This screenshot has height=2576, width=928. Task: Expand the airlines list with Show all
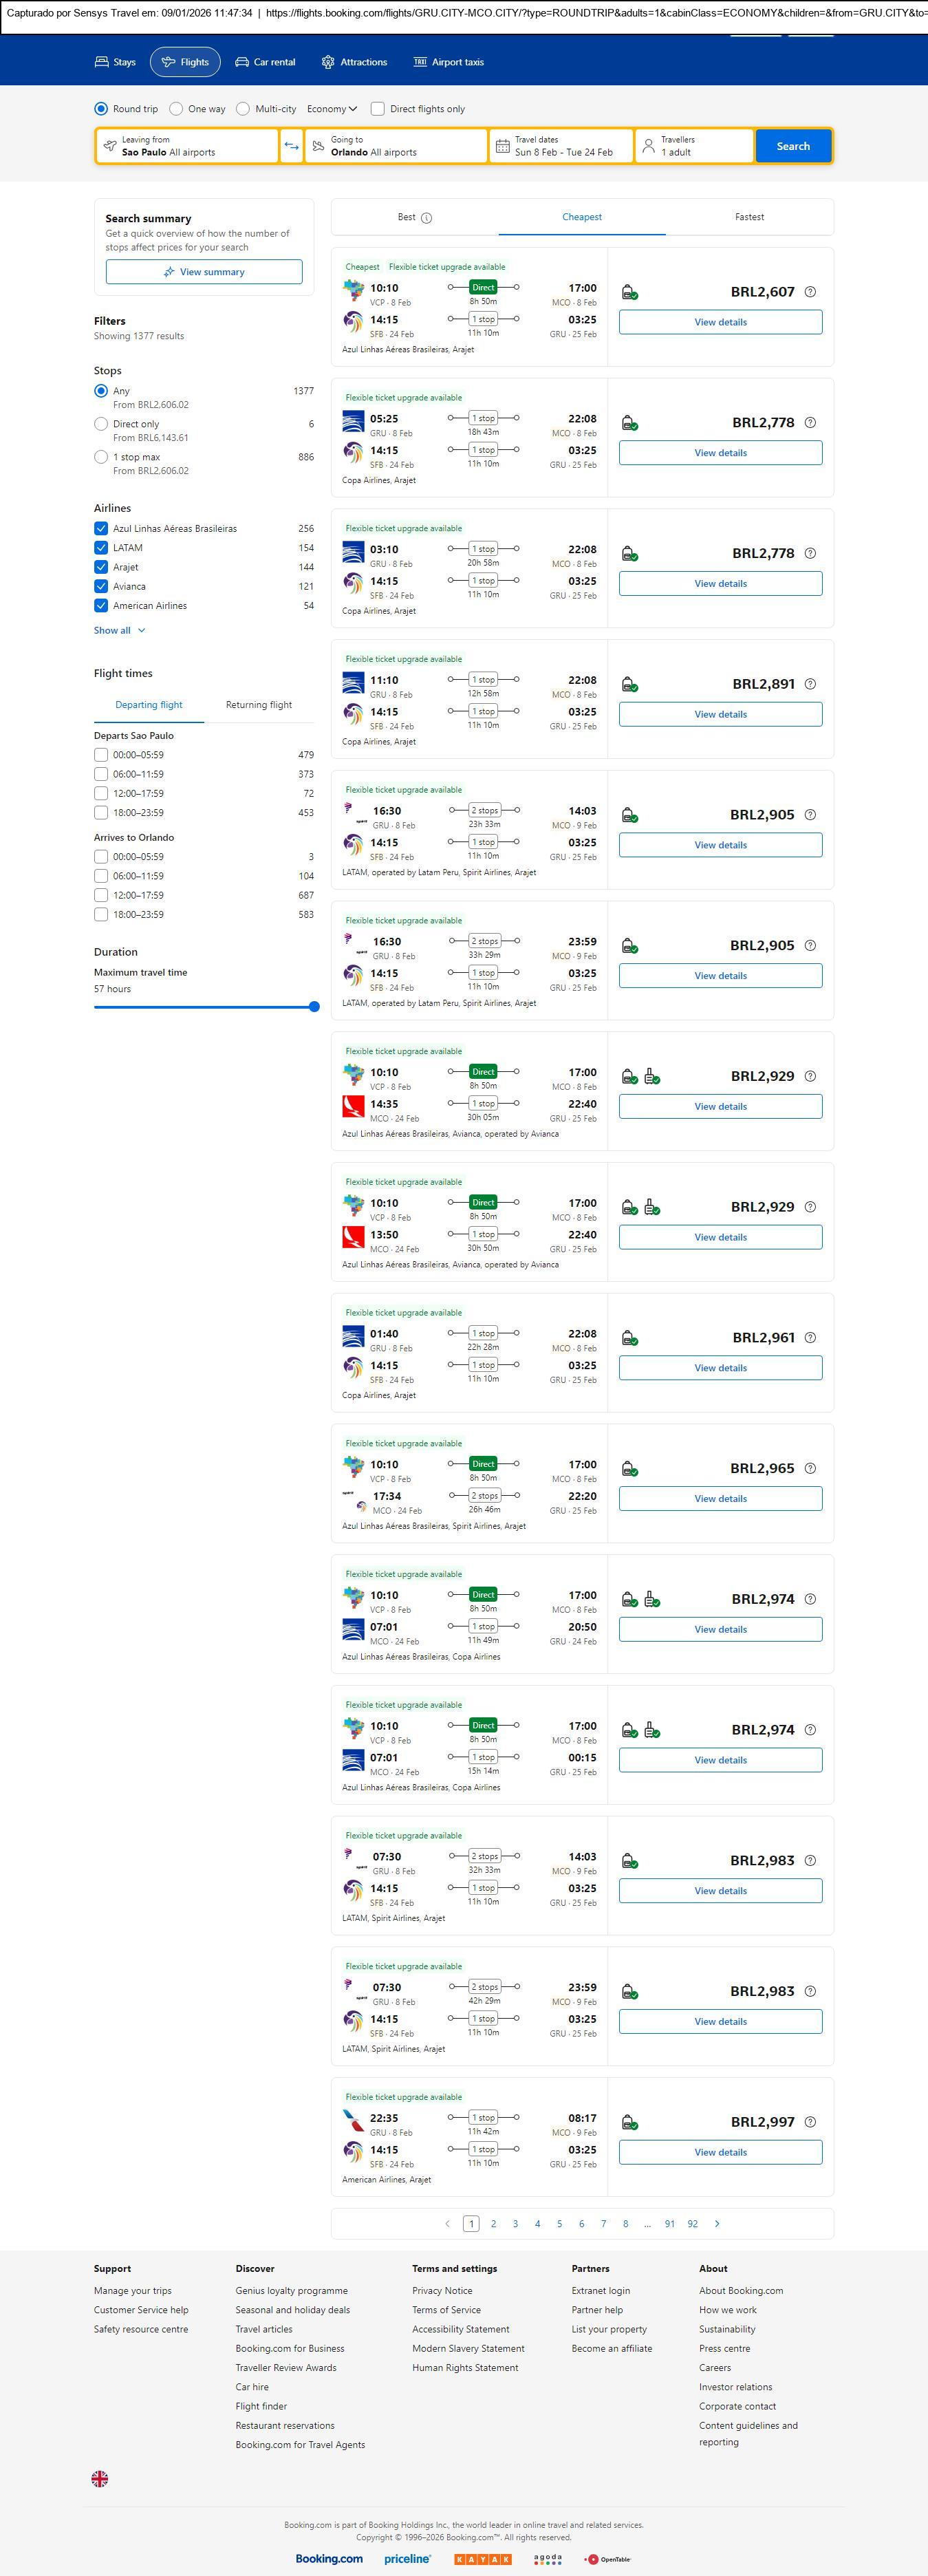(119, 631)
